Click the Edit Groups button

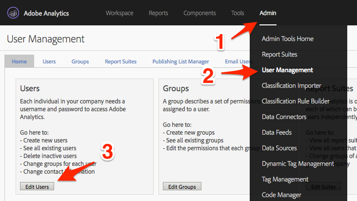tap(182, 186)
